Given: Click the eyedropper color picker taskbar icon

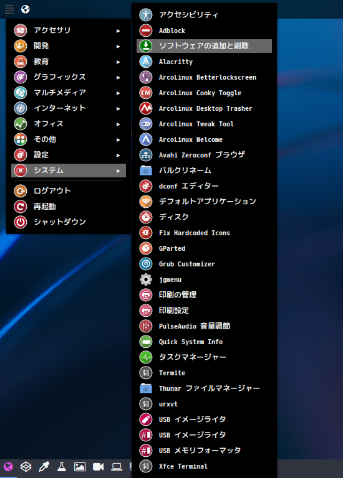Looking at the screenshot, I should tap(44, 466).
